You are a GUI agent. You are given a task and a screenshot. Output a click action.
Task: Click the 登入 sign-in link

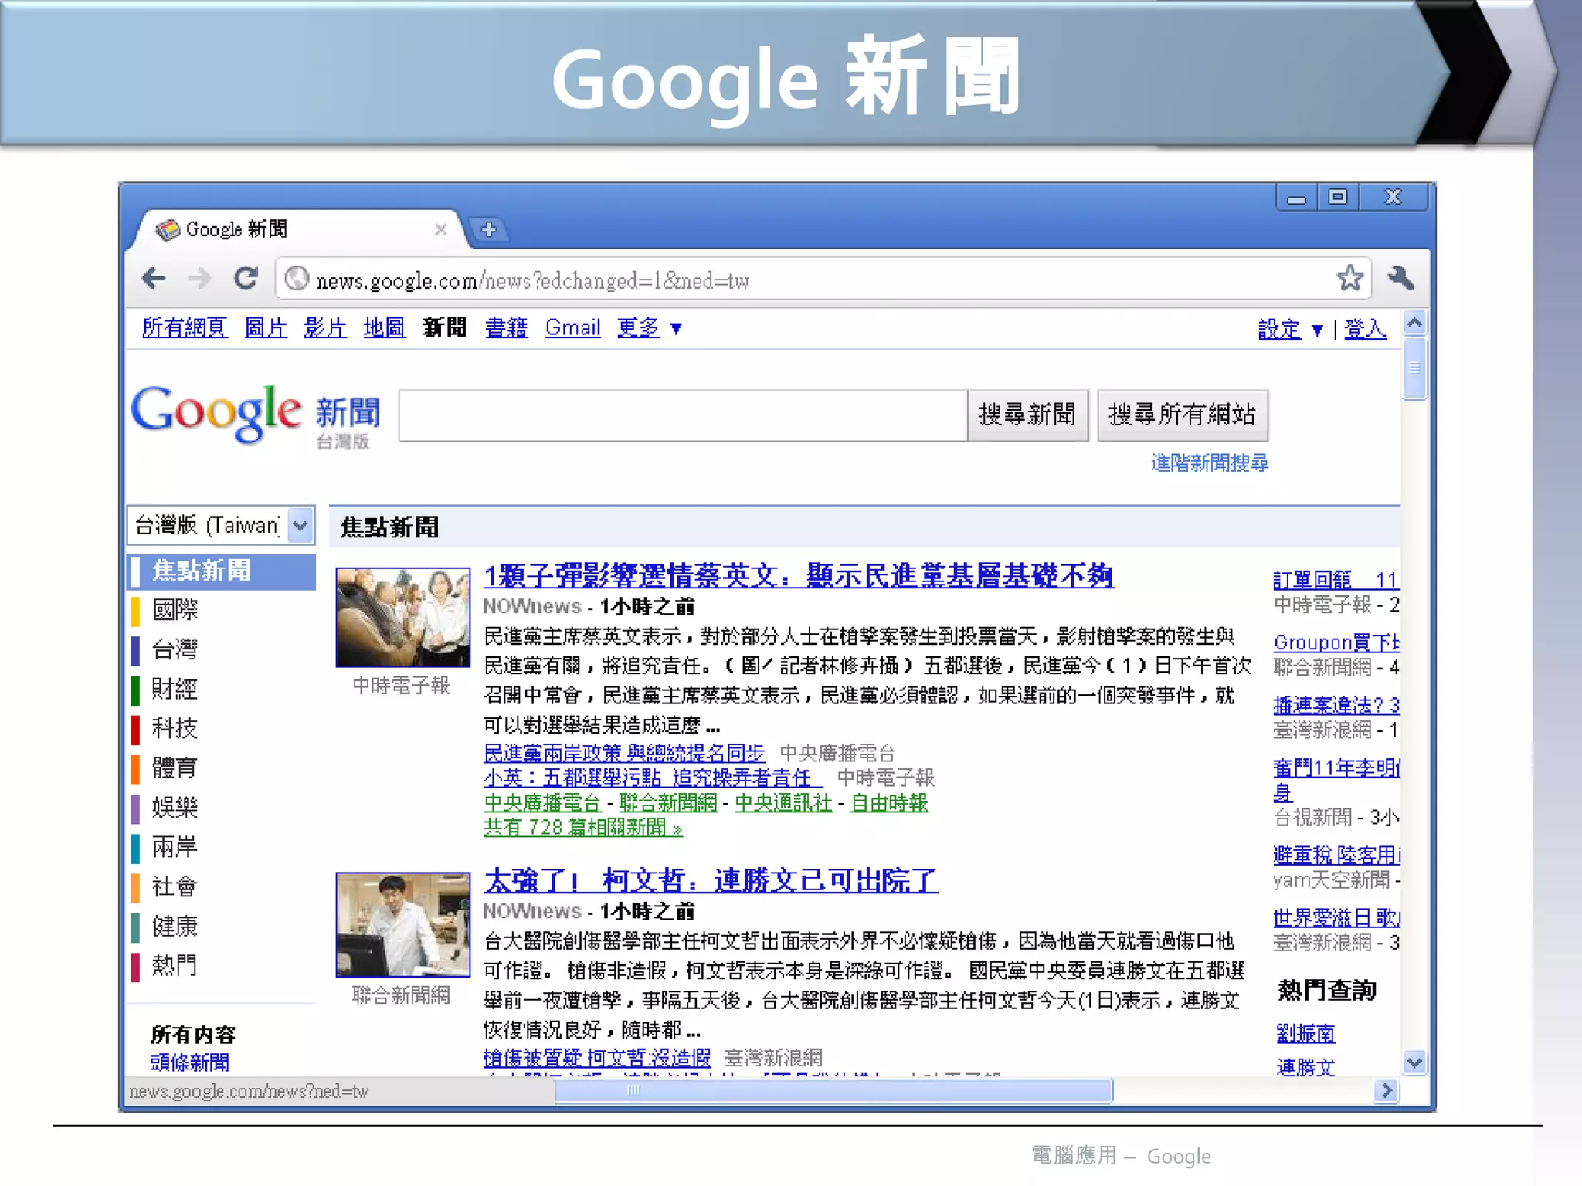[x=1365, y=329]
